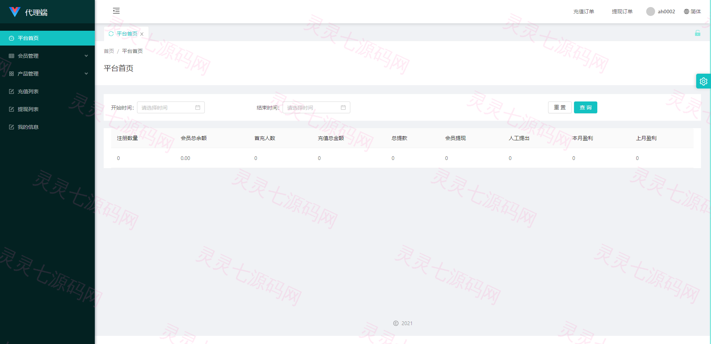The width and height of the screenshot is (711, 344).
Task: Click the 总提款 column header
Action: pyautogui.click(x=399, y=138)
